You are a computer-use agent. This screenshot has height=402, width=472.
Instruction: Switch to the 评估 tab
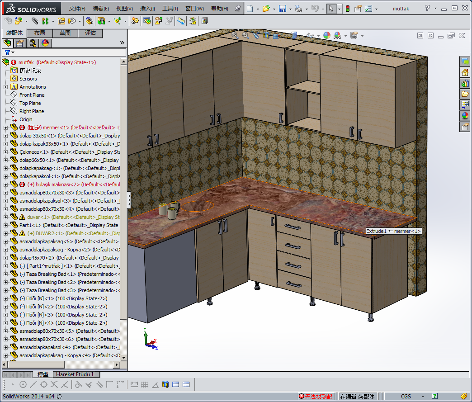pyautogui.click(x=90, y=33)
